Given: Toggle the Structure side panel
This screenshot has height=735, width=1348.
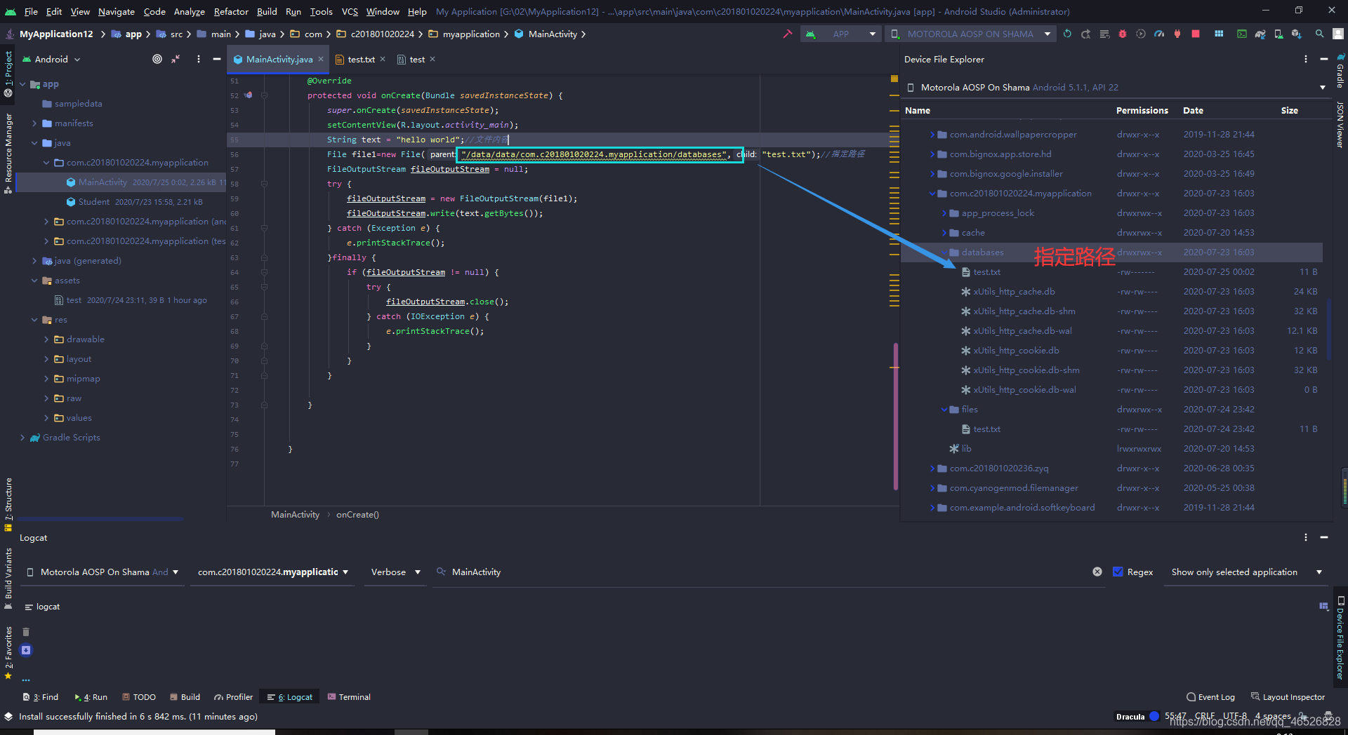Looking at the screenshot, I should (8, 504).
